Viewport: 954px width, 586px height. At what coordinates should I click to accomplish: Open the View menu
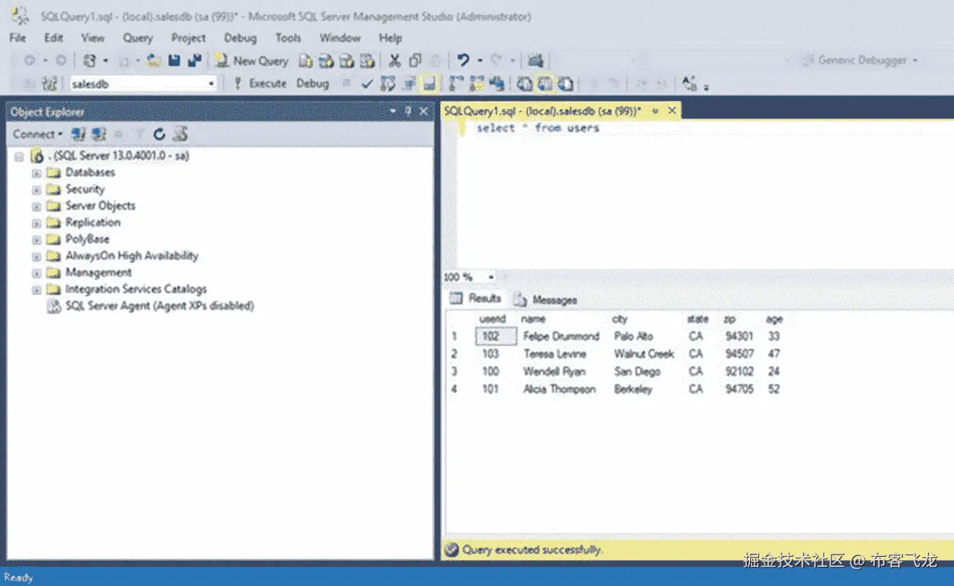[x=93, y=38]
